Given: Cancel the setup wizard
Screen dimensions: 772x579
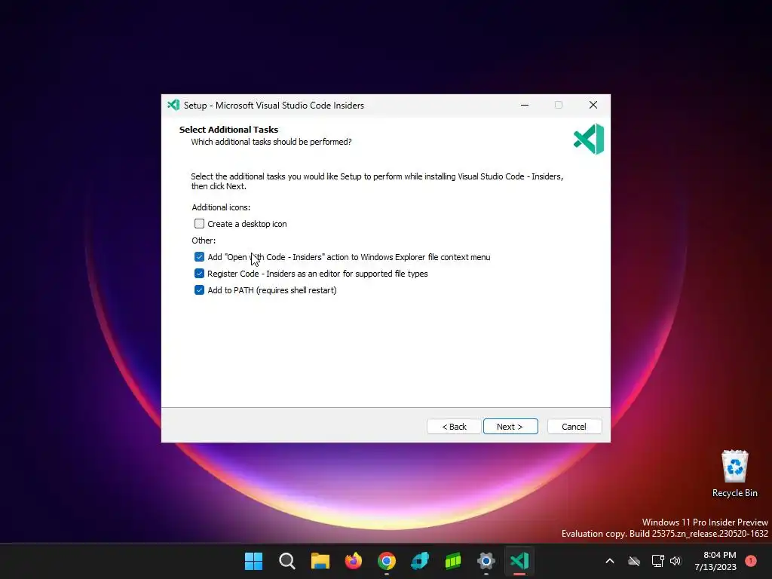Looking at the screenshot, I should point(574,427).
